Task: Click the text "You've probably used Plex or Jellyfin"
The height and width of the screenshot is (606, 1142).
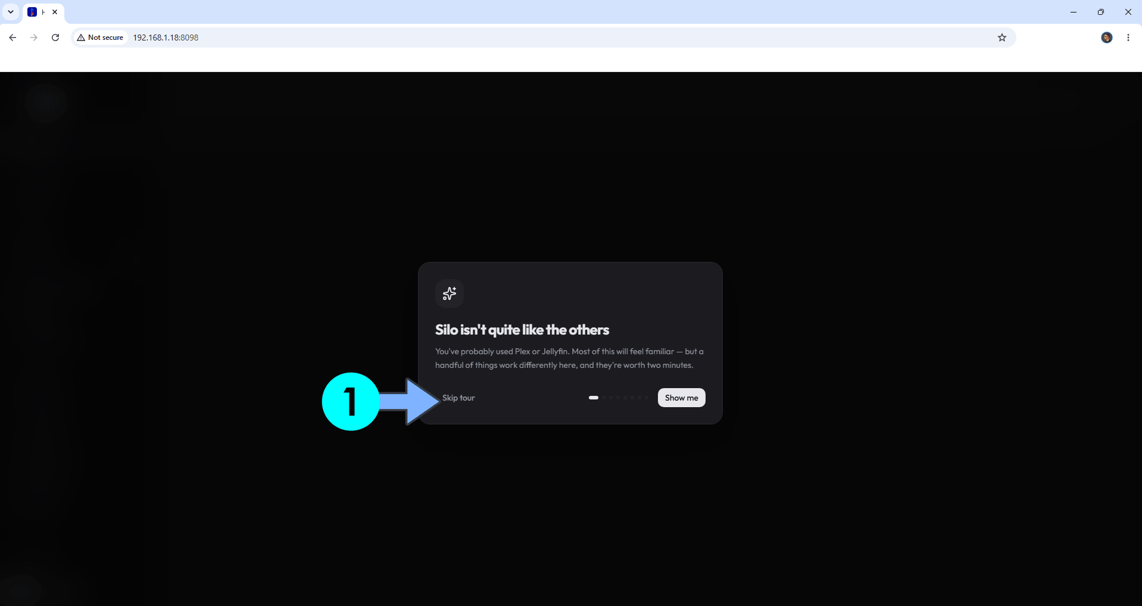Action: click(501, 351)
